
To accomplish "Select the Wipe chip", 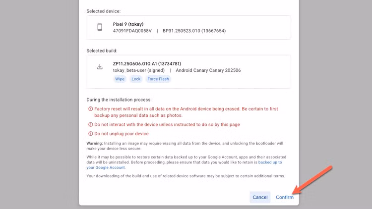I will [120, 79].
